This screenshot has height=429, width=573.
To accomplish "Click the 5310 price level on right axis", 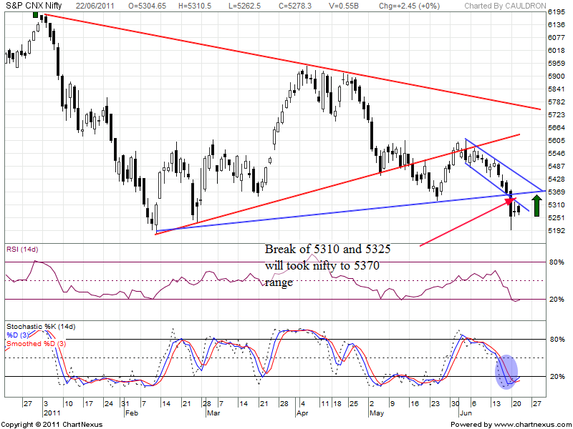I will [x=557, y=204].
